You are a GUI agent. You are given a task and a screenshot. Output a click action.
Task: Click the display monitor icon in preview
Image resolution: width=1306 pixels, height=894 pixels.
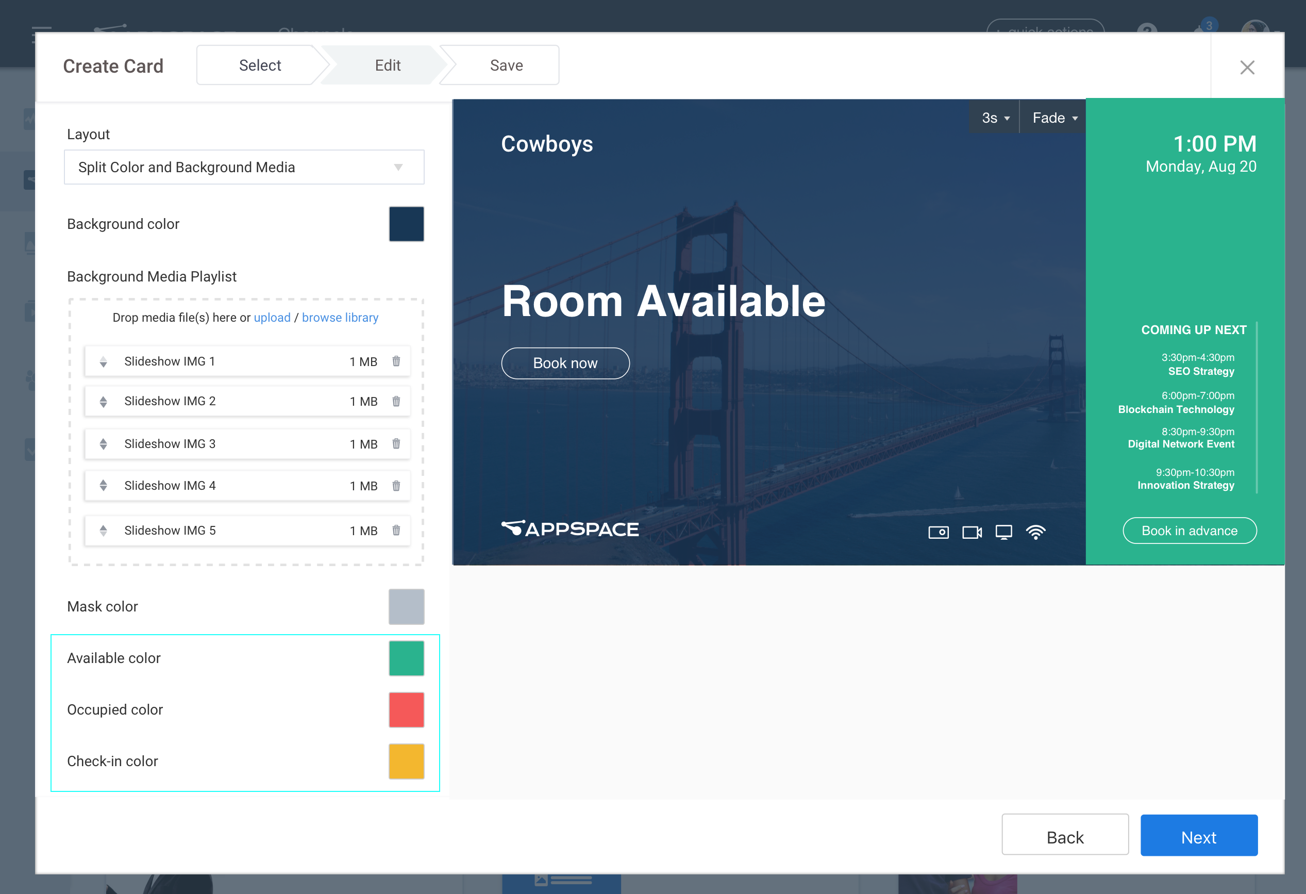point(1003,532)
